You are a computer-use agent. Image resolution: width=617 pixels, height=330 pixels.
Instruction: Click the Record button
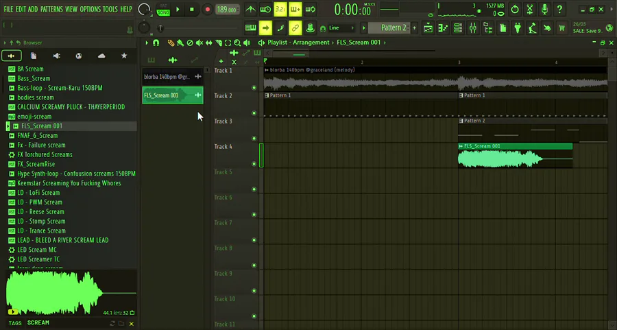[x=207, y=10]
